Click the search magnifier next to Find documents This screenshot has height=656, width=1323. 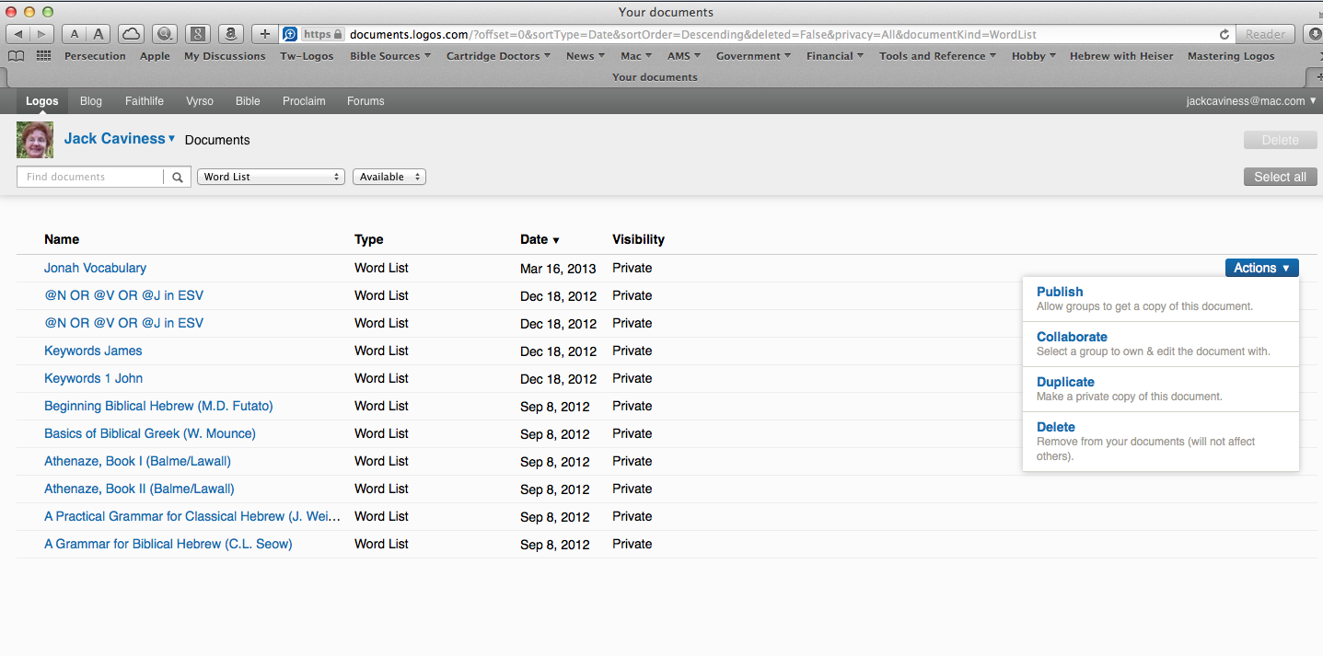178,177
